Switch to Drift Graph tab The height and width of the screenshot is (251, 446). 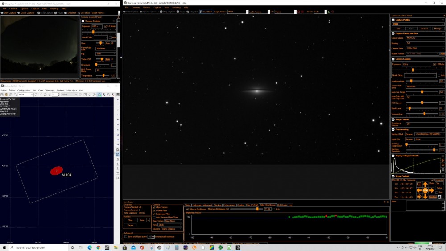[282, 205]
